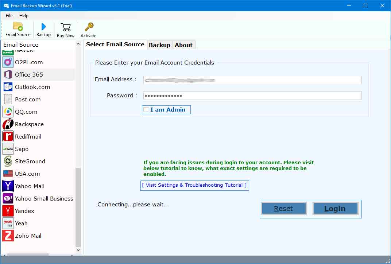The height and width of the screenshot is (264, 391).
Task: Switch to the Select Email Source tab
Action: point(115,44)
